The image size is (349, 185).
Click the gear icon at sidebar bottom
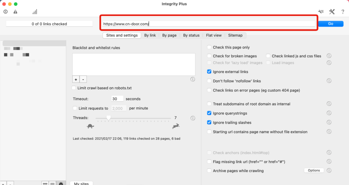[61, 183]
